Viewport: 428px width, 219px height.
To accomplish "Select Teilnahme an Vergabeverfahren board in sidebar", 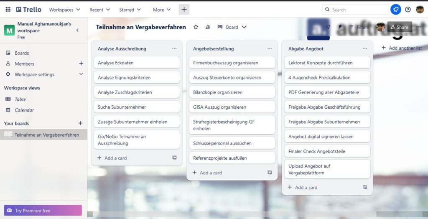I will (x=43, y=135).
